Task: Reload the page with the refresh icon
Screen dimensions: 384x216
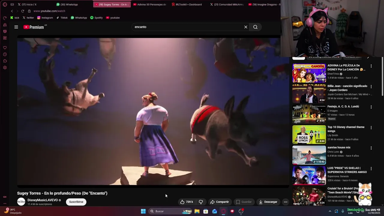Action: [22, 11]
